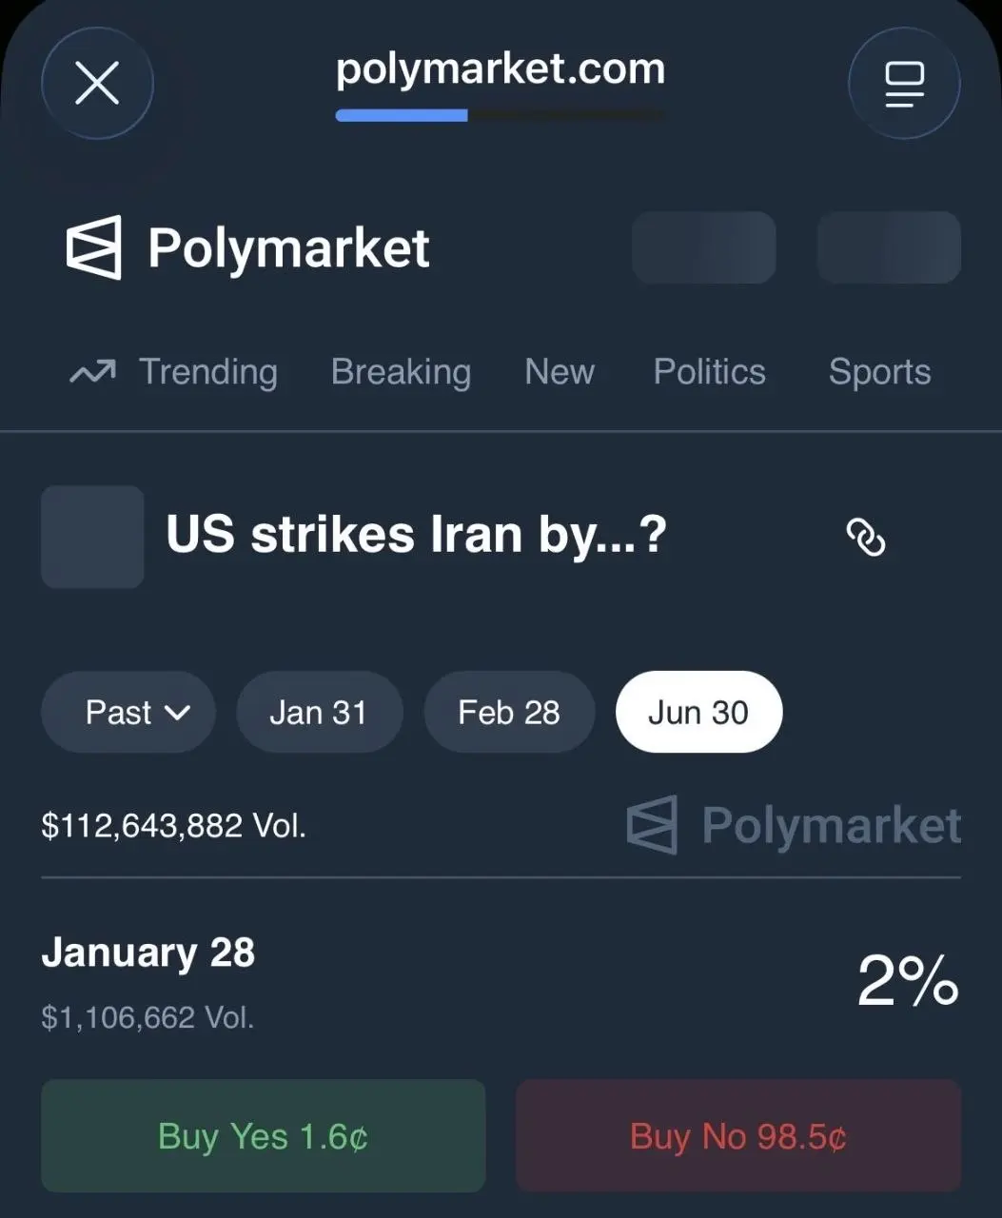Expand the Past dates dropdown

(128, 713)
